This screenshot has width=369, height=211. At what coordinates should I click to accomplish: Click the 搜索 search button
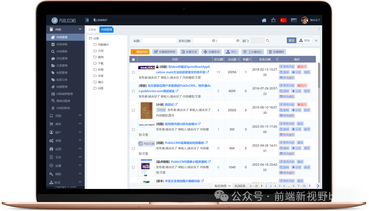291,40
